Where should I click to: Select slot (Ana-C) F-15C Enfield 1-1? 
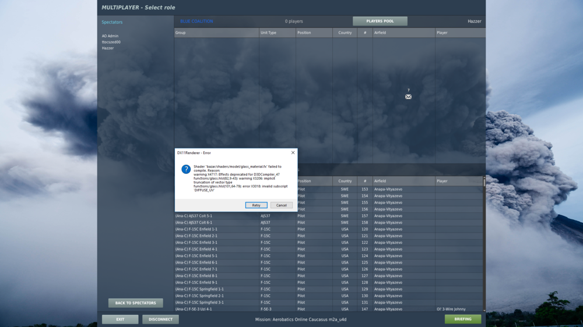329,229
